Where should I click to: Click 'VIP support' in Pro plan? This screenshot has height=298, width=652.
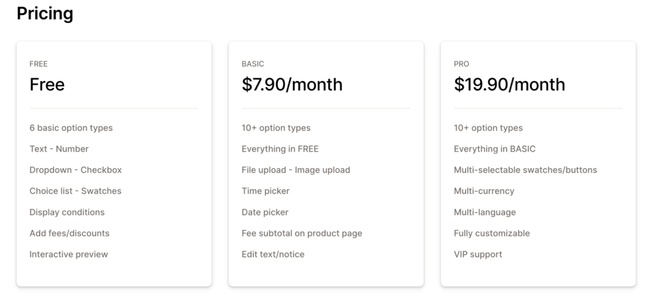click(x=478, y=254)
